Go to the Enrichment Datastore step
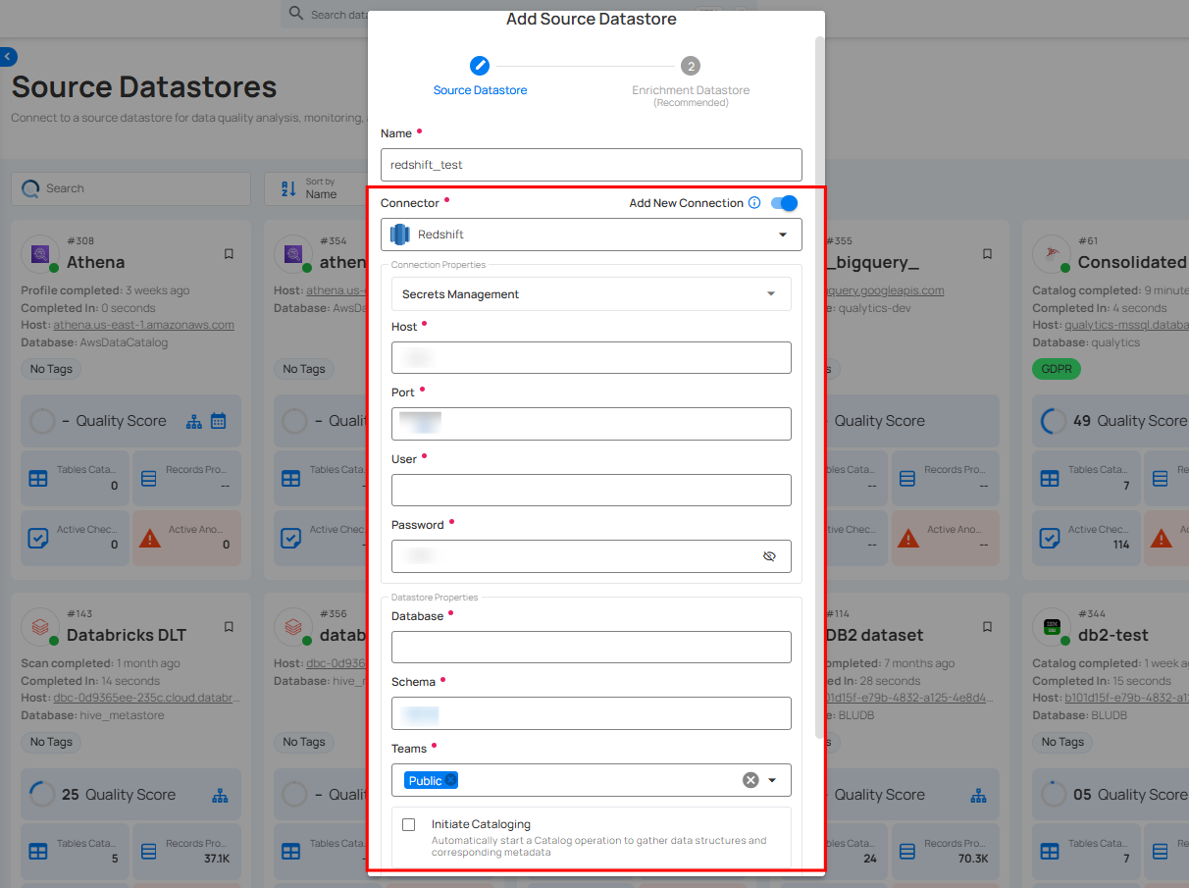 (690, 66)
